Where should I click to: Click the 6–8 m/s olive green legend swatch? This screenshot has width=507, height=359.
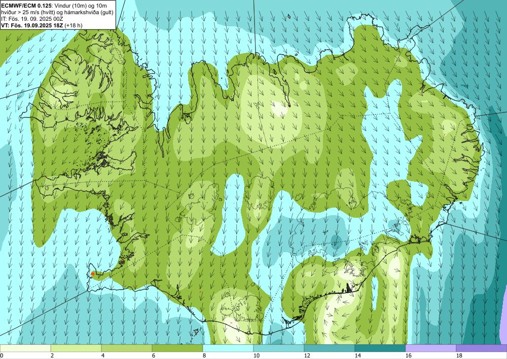point(177,348)
